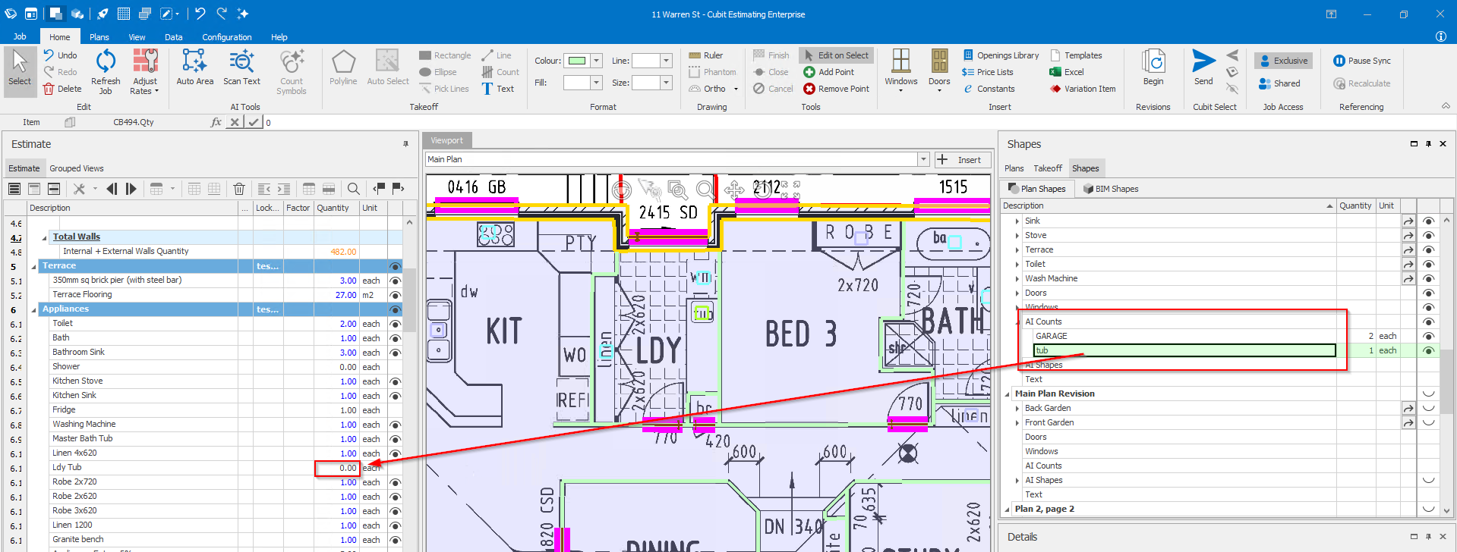This screenshot has height=552, width=1457.
Task: Collapse the Appliances heading
Action: click(33, 309)
